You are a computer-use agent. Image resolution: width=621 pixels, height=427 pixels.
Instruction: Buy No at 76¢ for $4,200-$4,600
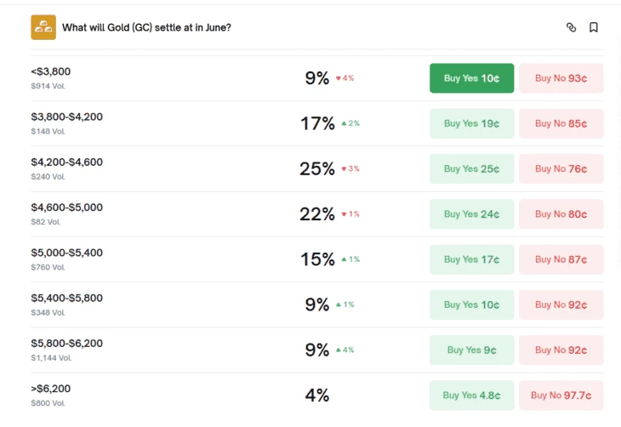pyautogui.click(x=561, y=168)
